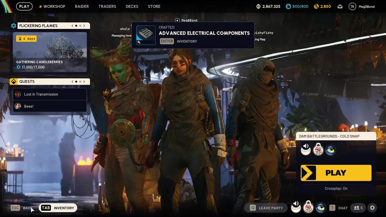Viewport: 386px width, 217px height.
Task: Click the Meg0Bond username at top right
Action: [367, 7]
